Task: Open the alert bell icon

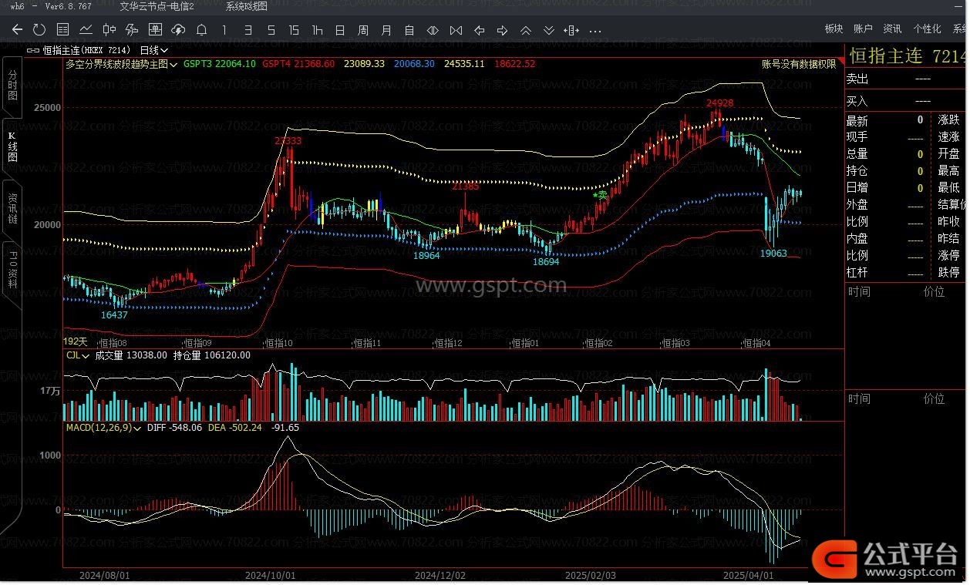Action: coord(201,30)
